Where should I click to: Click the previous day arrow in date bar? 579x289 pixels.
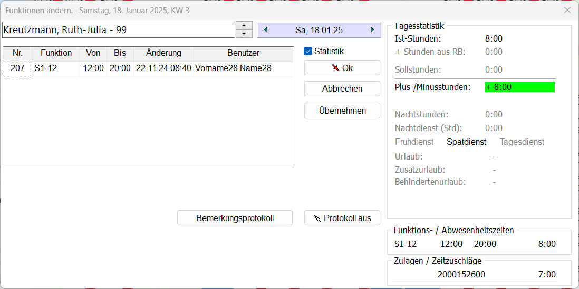(x=266, y=30)
